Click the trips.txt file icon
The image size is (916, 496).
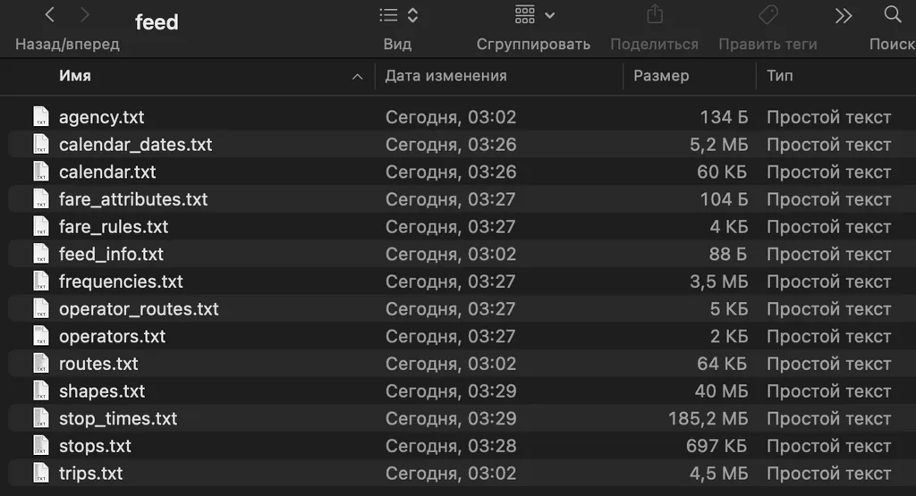pyautogui.click(x=40, y=473)
